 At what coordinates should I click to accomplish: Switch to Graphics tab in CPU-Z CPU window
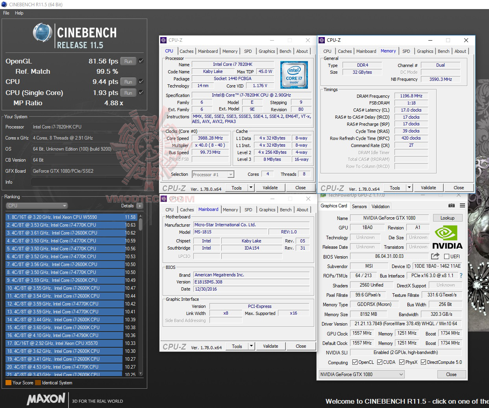[x=267, y=51]
